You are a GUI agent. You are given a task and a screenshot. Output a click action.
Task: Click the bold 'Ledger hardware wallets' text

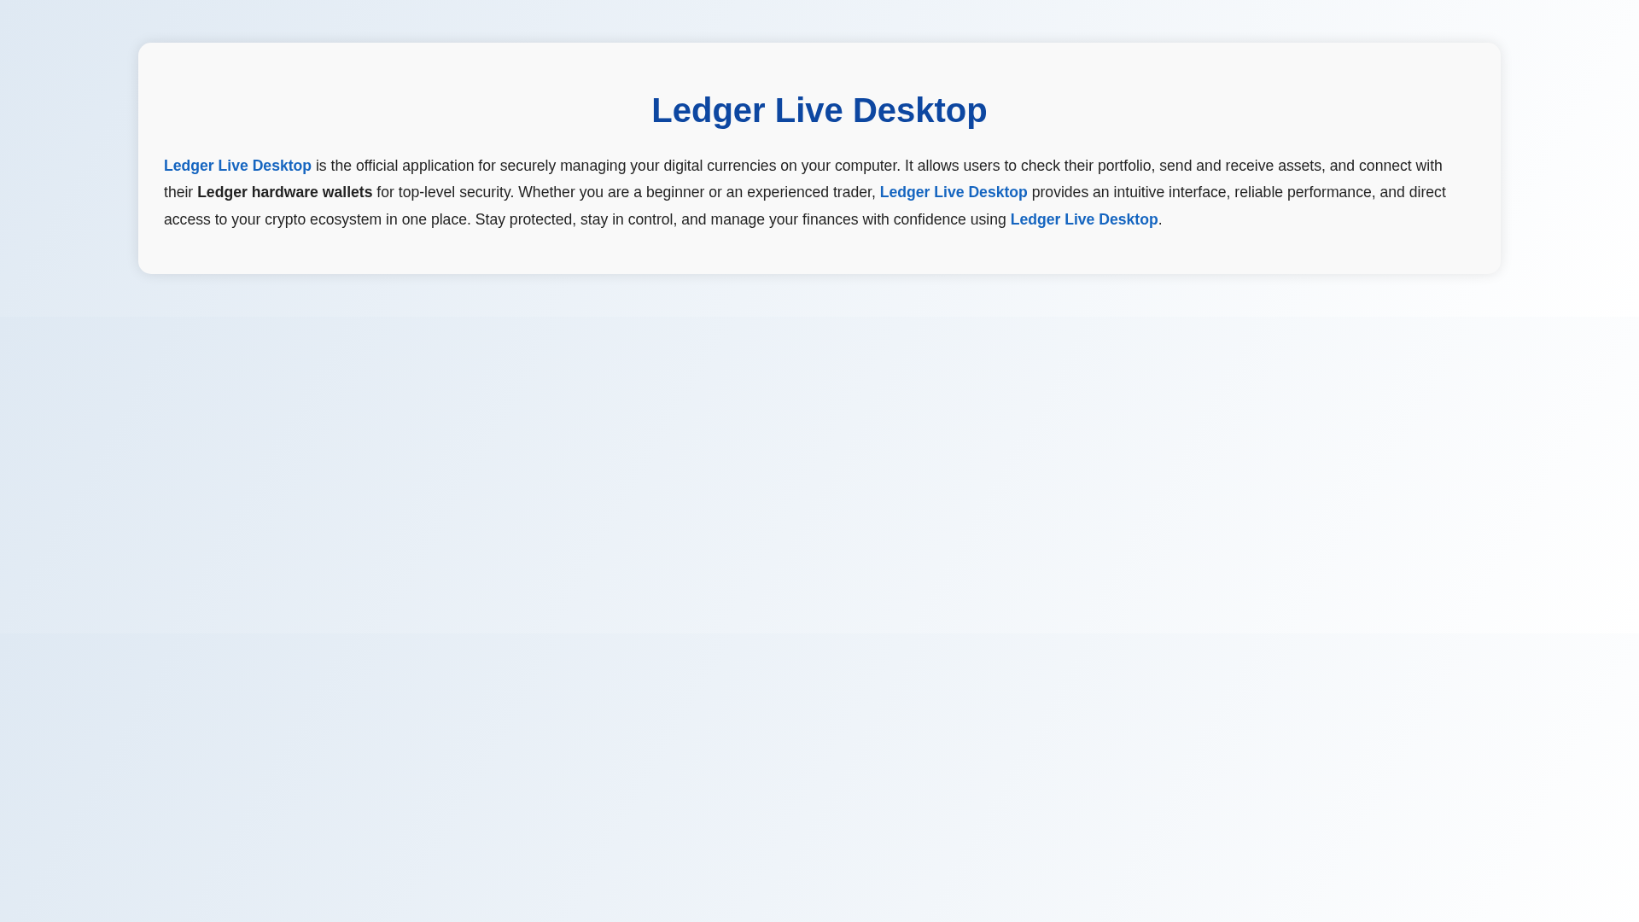tap(285, 192)
